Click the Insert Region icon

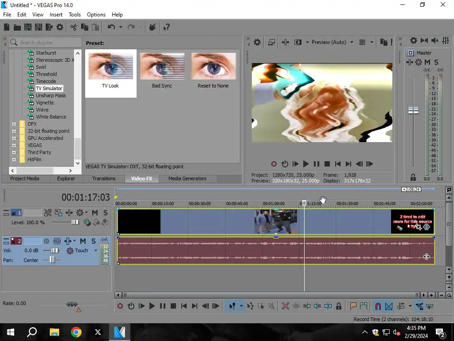coord(364,306)
